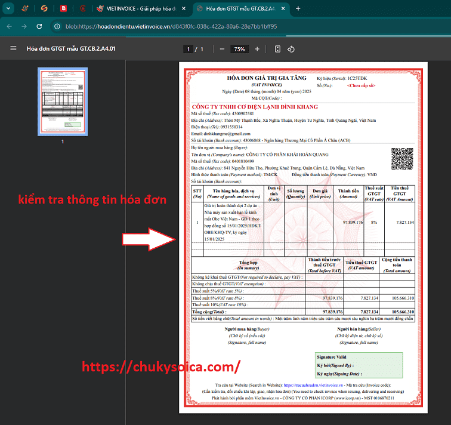Click the bold total amount 105.666.310
The image size is (451, 425).
pos(403,312)
